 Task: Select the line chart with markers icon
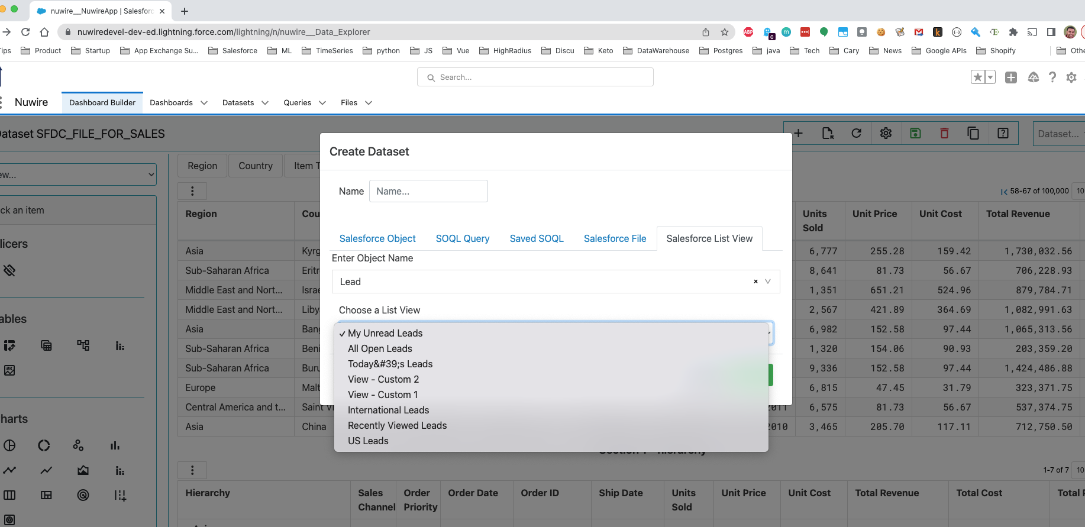tap(9, 470)
